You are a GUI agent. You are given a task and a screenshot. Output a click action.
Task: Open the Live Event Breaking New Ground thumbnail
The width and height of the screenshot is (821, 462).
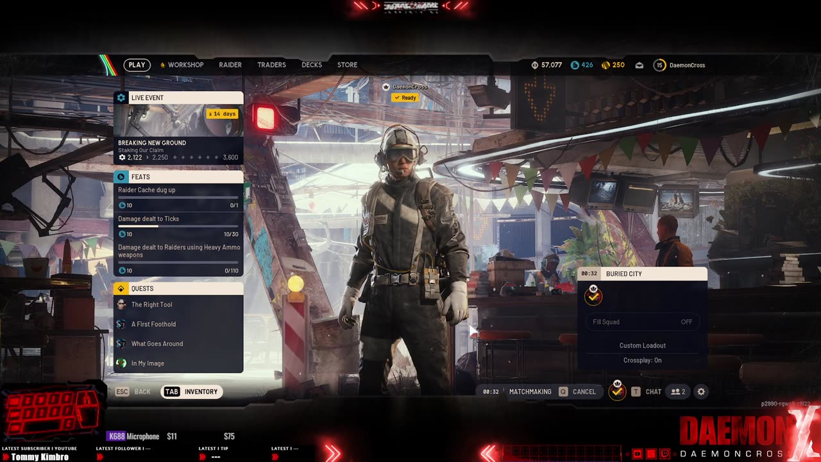[178, 120]
